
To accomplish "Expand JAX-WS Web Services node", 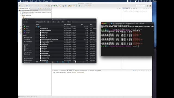I will coord(21,14).
